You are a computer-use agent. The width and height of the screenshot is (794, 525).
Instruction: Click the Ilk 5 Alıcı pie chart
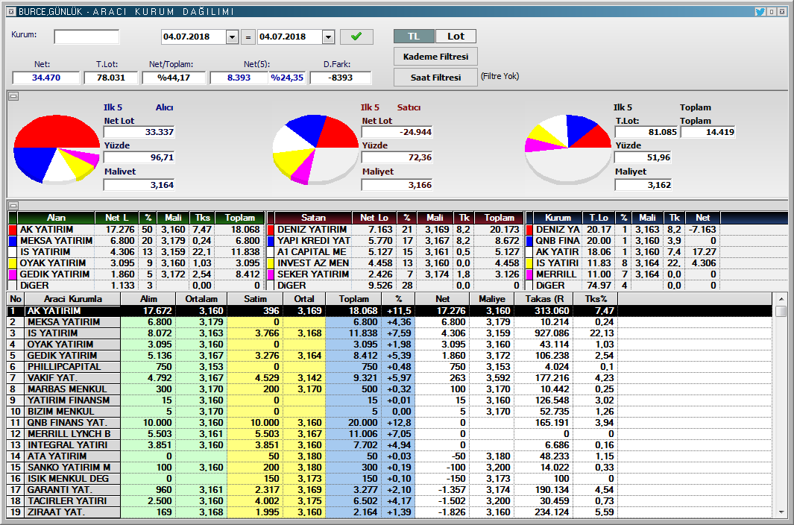tap(56, 148)
